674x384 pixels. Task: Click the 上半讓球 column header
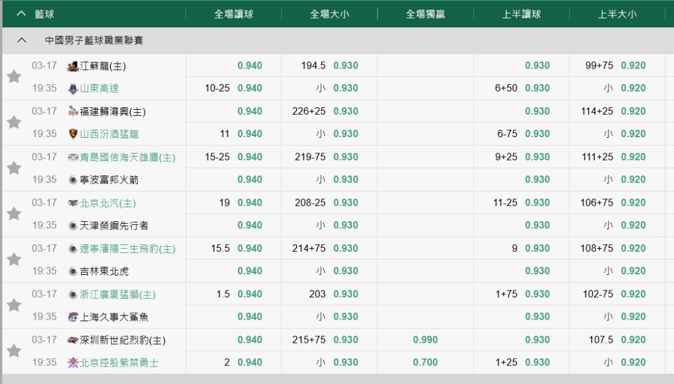(x=521, y=14)
